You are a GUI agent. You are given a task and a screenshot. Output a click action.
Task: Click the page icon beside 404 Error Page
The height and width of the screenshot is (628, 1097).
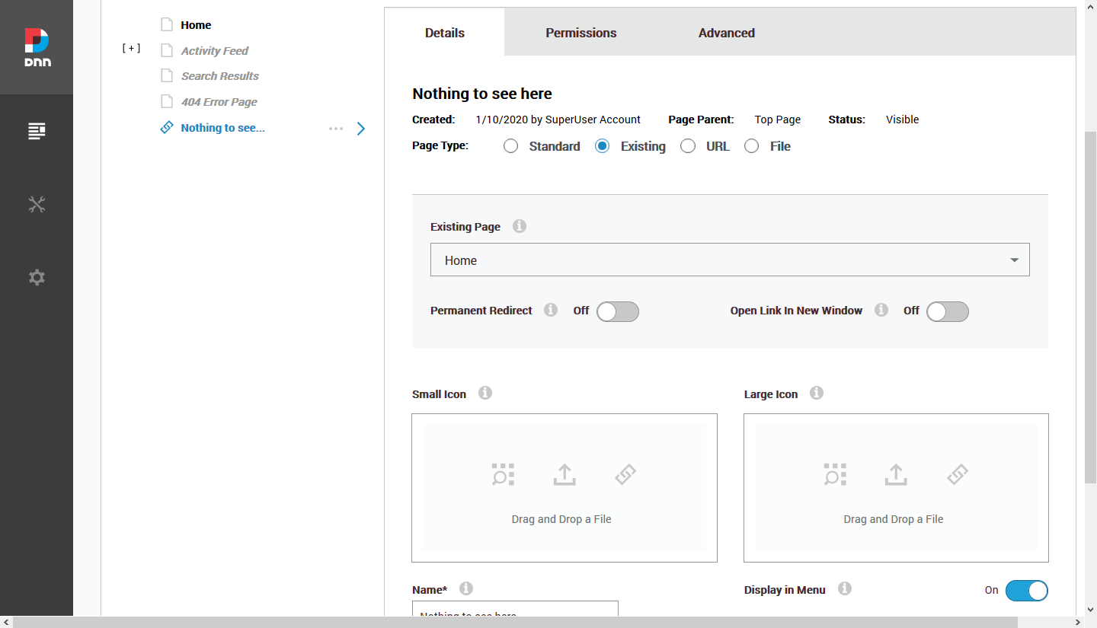point(167,101)
